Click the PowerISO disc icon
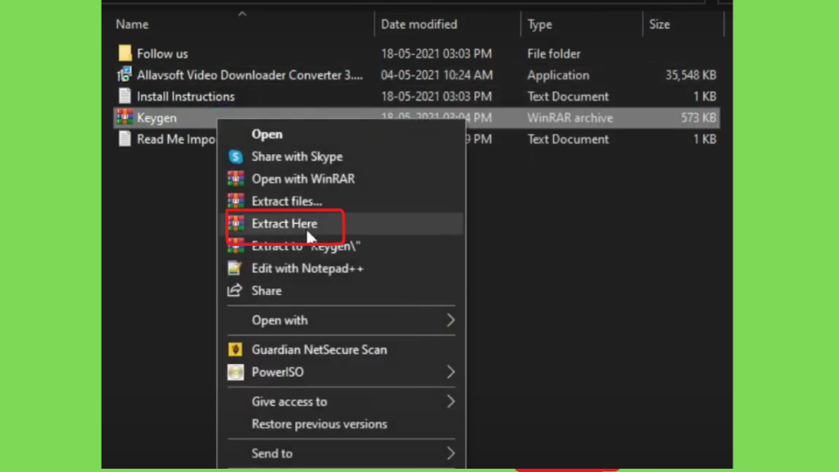This screenshot has height=472, width=839. (x=235, y=372)
